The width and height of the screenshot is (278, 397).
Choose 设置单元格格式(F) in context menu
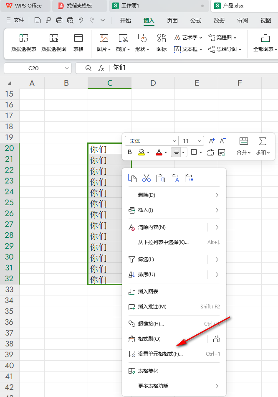click(174, 354)
